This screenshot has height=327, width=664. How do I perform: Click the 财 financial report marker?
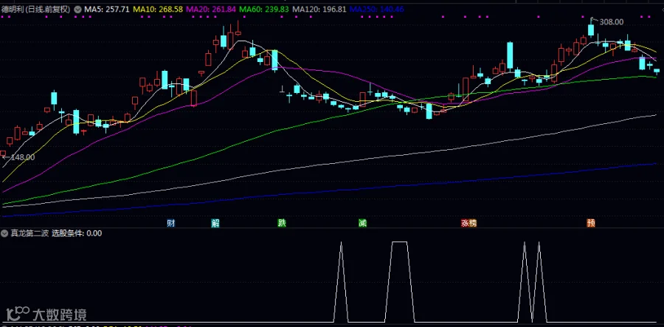point(171,223)
